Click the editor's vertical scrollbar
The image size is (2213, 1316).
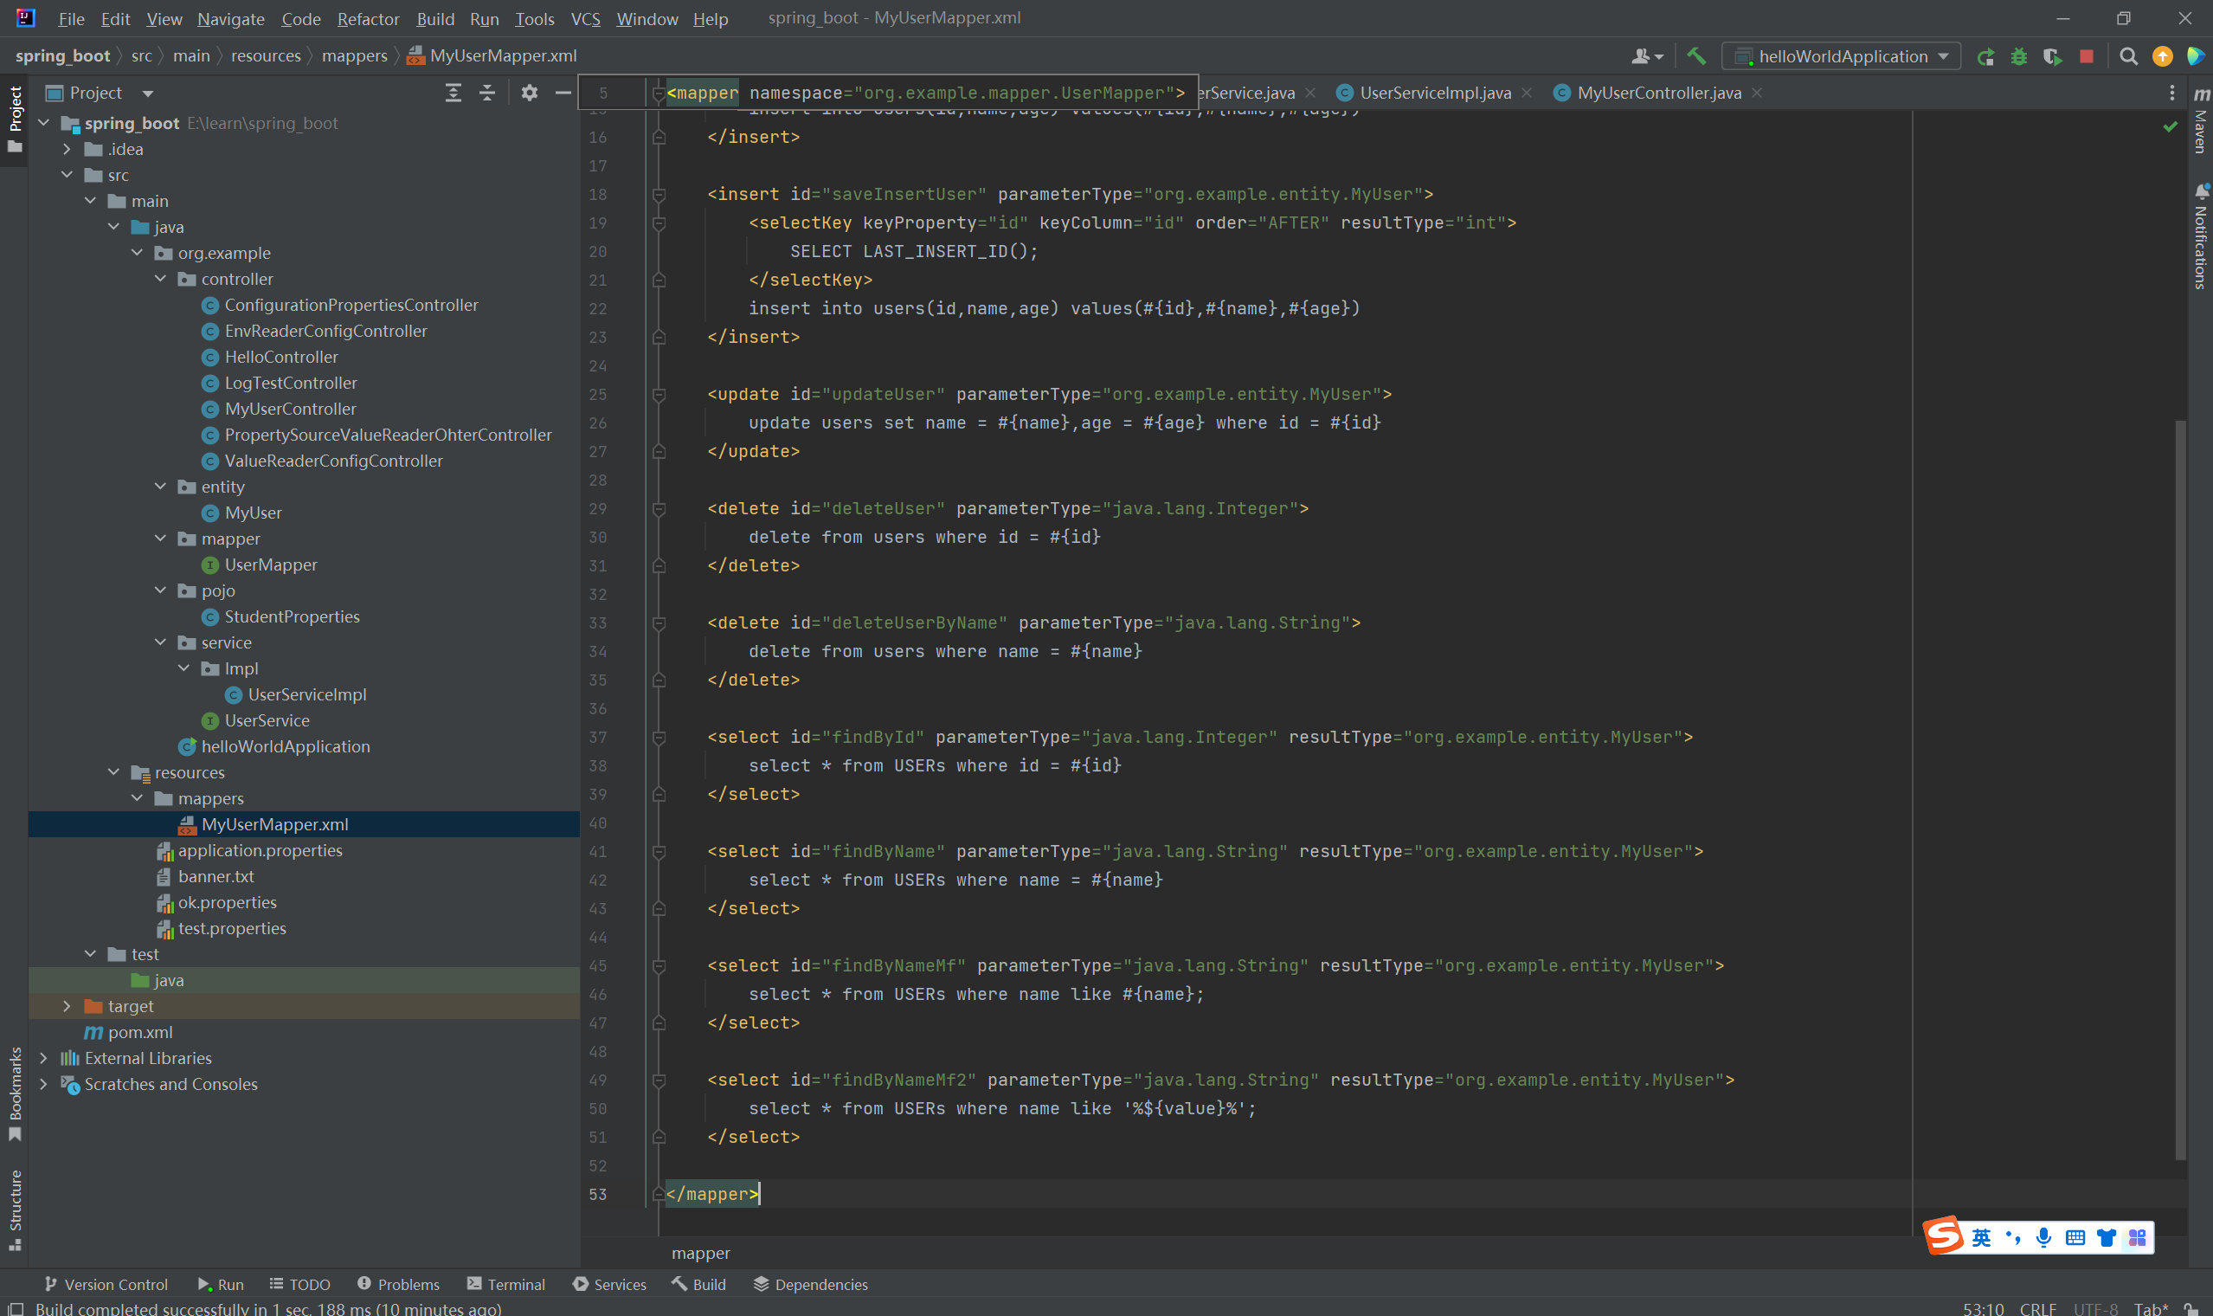point(2180,790)
